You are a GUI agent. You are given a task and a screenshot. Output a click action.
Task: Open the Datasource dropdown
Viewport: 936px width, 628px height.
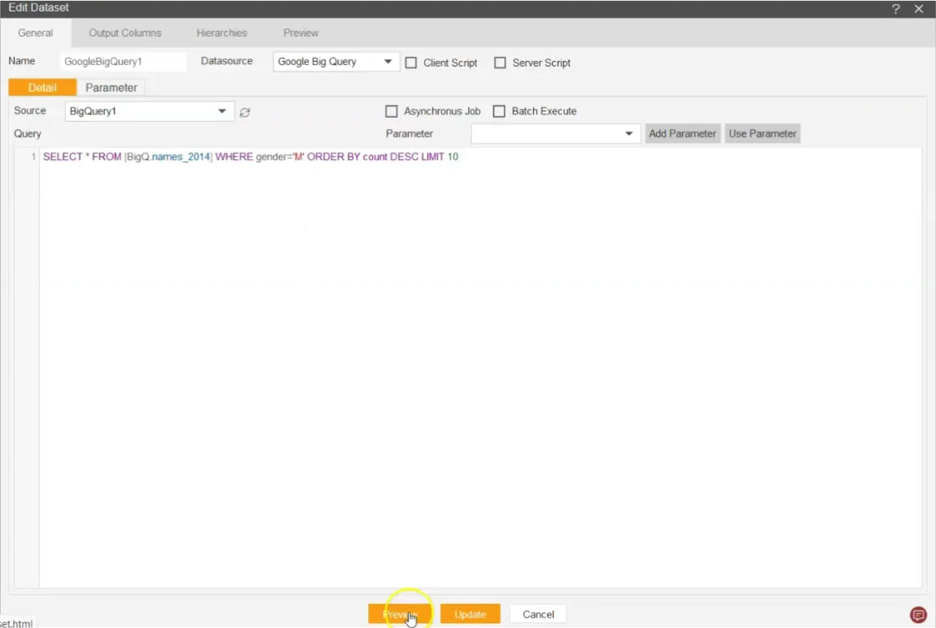pos(336,62)
